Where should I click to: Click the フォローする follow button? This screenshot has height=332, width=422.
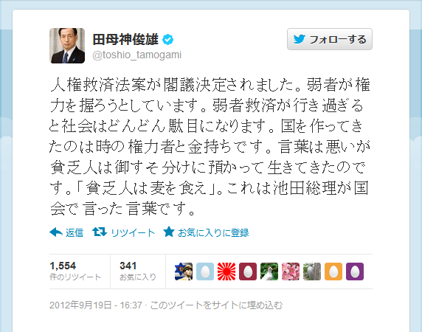(x=330, y=39)
